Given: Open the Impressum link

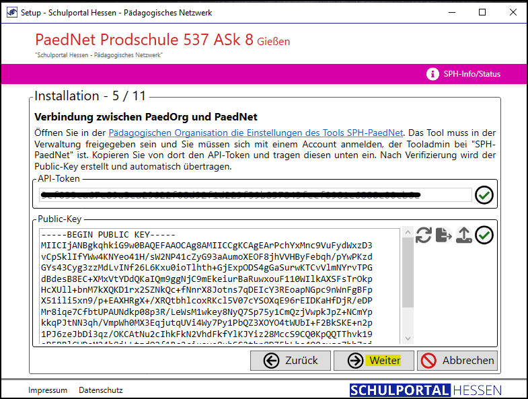Looking at the screenshot, I should (x=48, y=390).
